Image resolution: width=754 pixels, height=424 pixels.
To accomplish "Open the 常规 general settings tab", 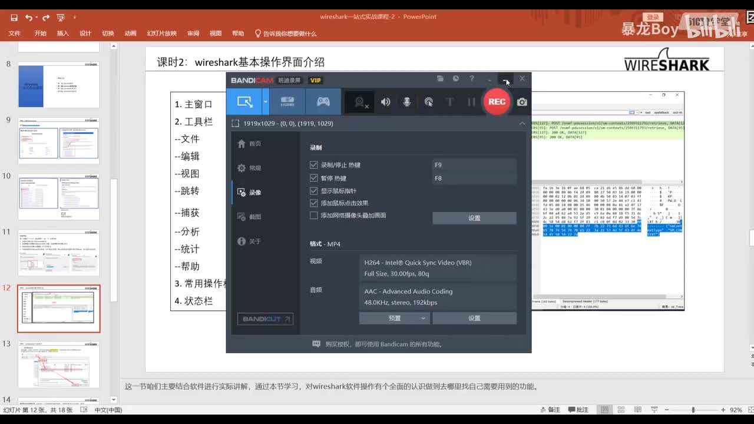I will (x=249, y=168).
